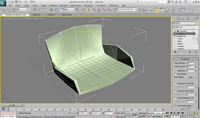Viewport: 200px width, 118px height.
Task: Open the Material Editor teapot render icon
Action: coord(189,10)
